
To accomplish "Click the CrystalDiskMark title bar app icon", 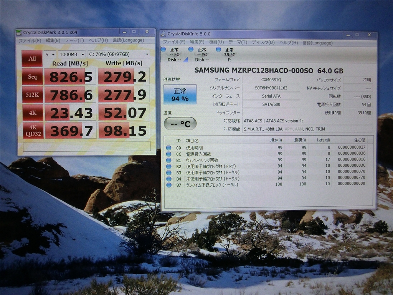I will pos(19,32).
